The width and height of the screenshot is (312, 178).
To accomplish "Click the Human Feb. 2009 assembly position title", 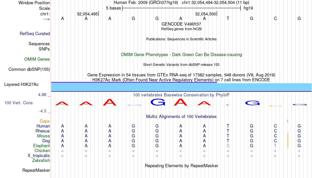I will coord(181,3).
